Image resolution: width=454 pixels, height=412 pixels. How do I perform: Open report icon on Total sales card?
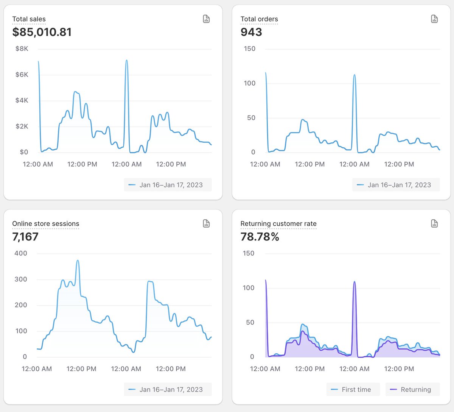206,19
